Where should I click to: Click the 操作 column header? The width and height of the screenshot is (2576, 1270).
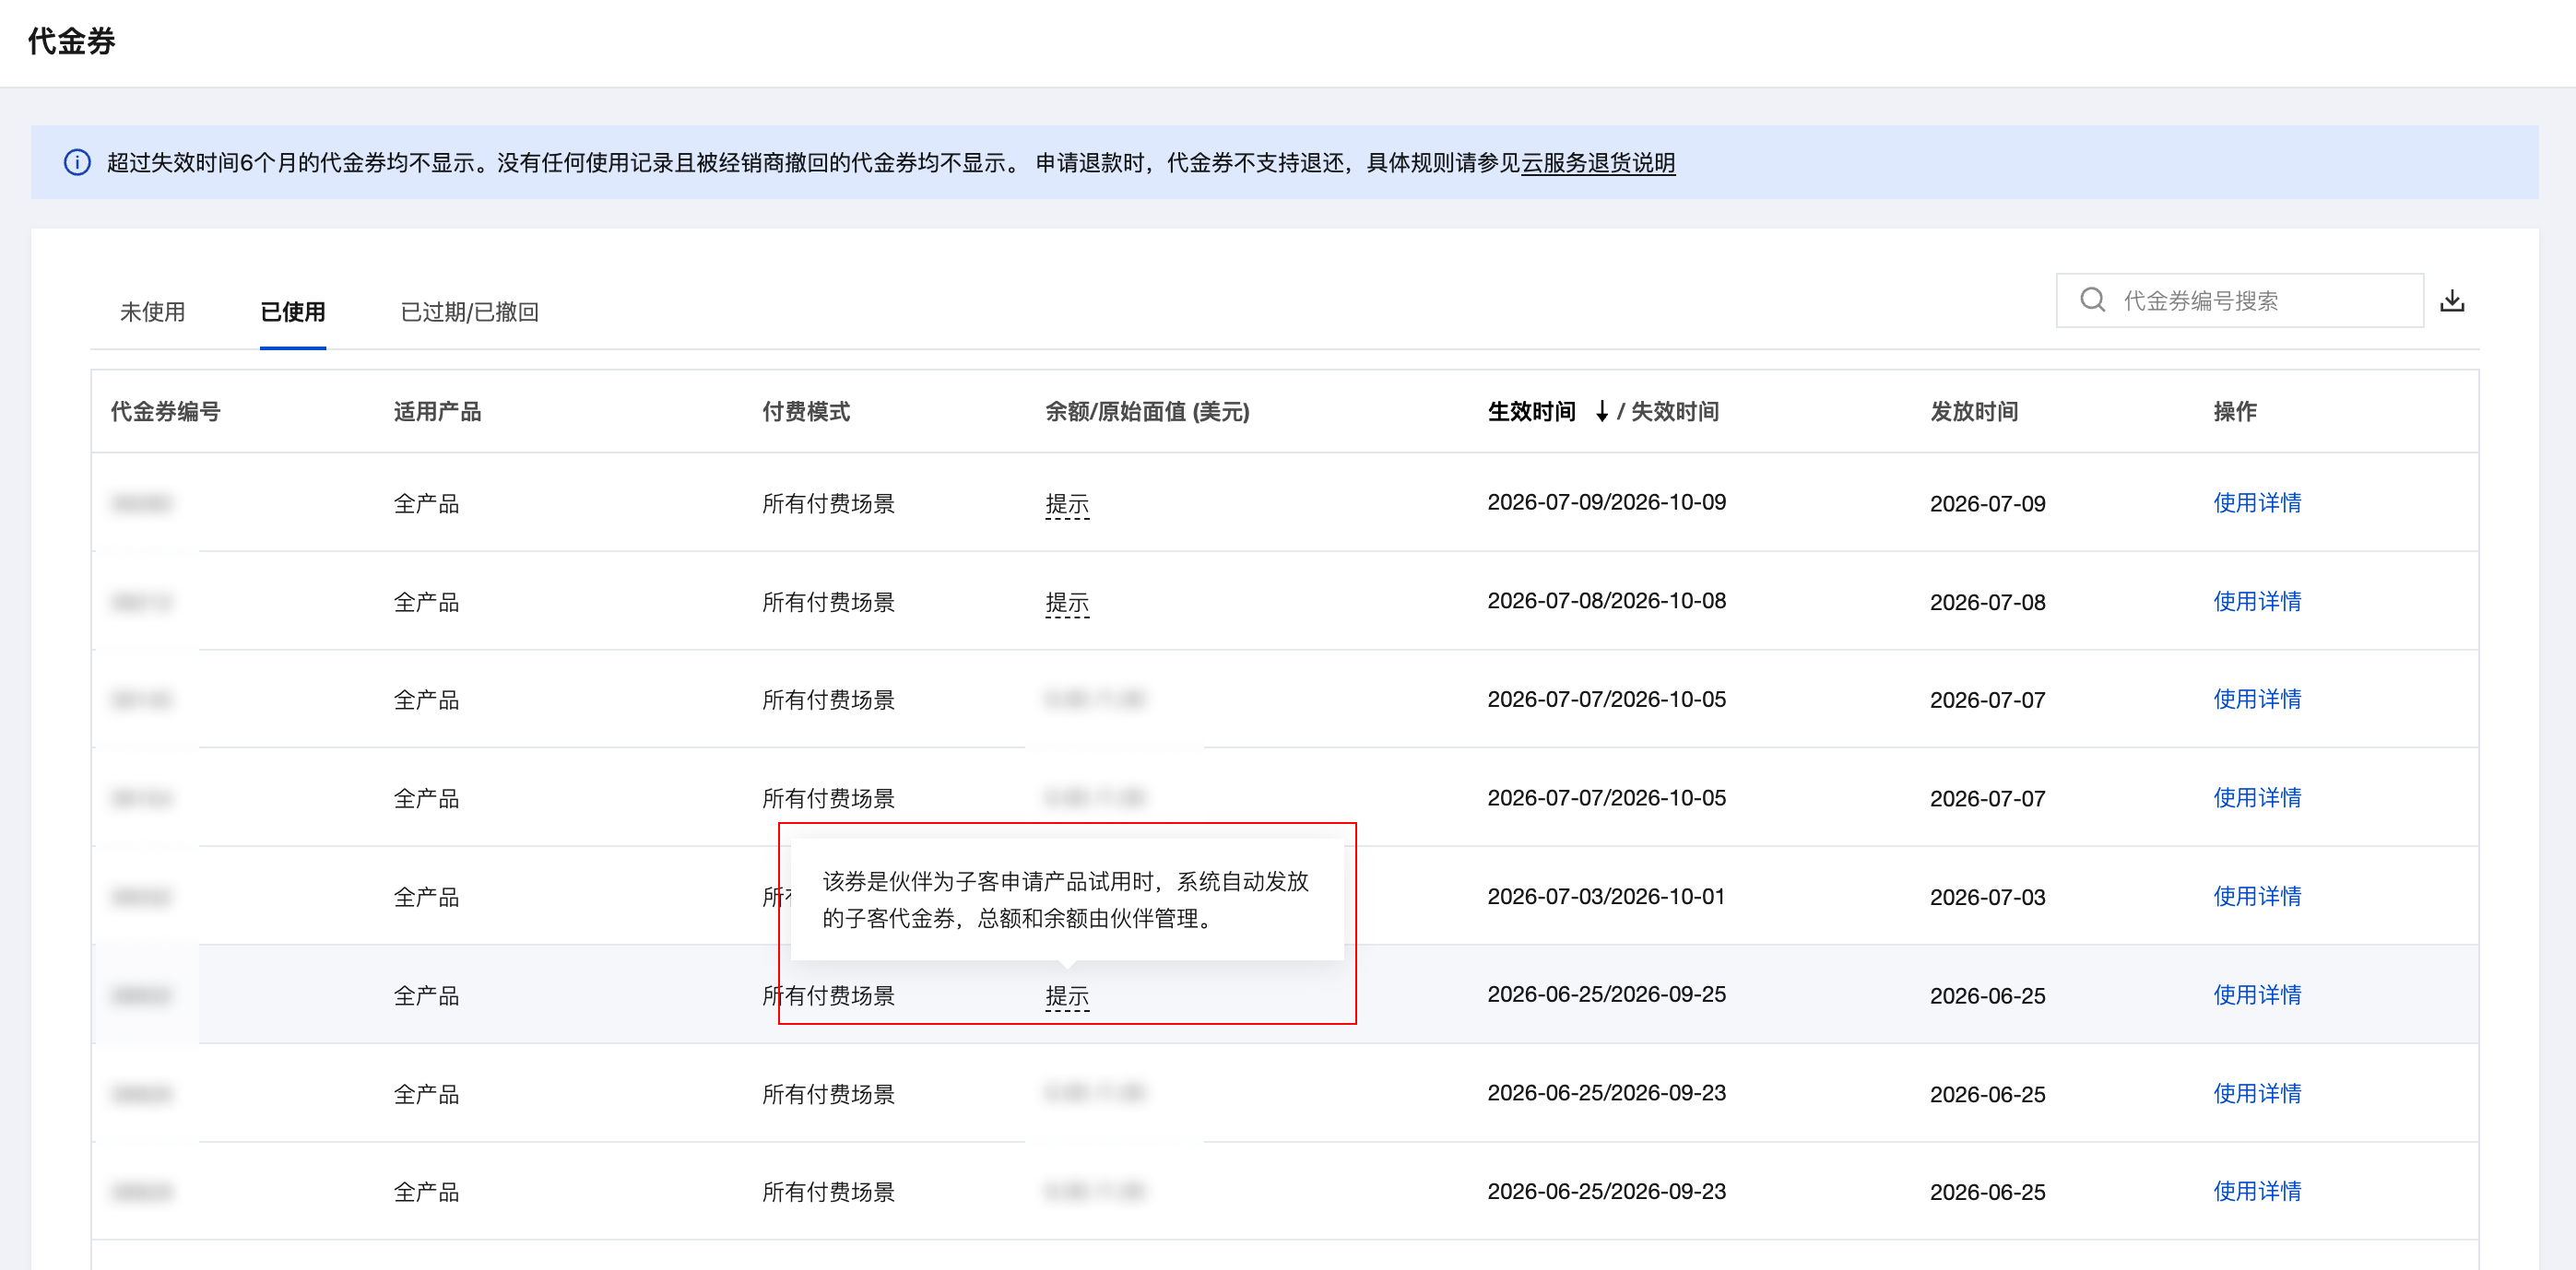pyautogui.click(x=2234, y=411)
